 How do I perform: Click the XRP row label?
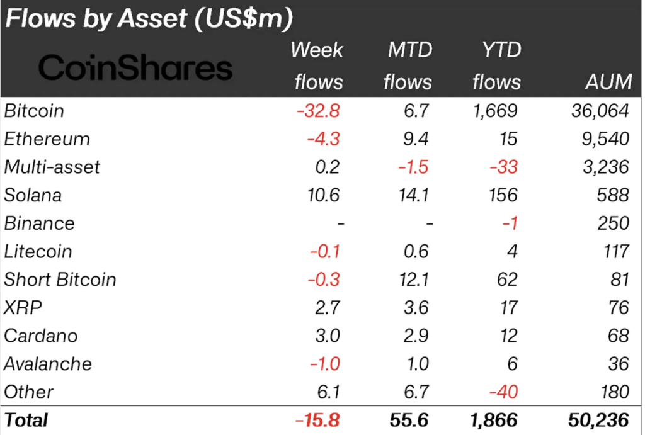[x=23, y=308]
